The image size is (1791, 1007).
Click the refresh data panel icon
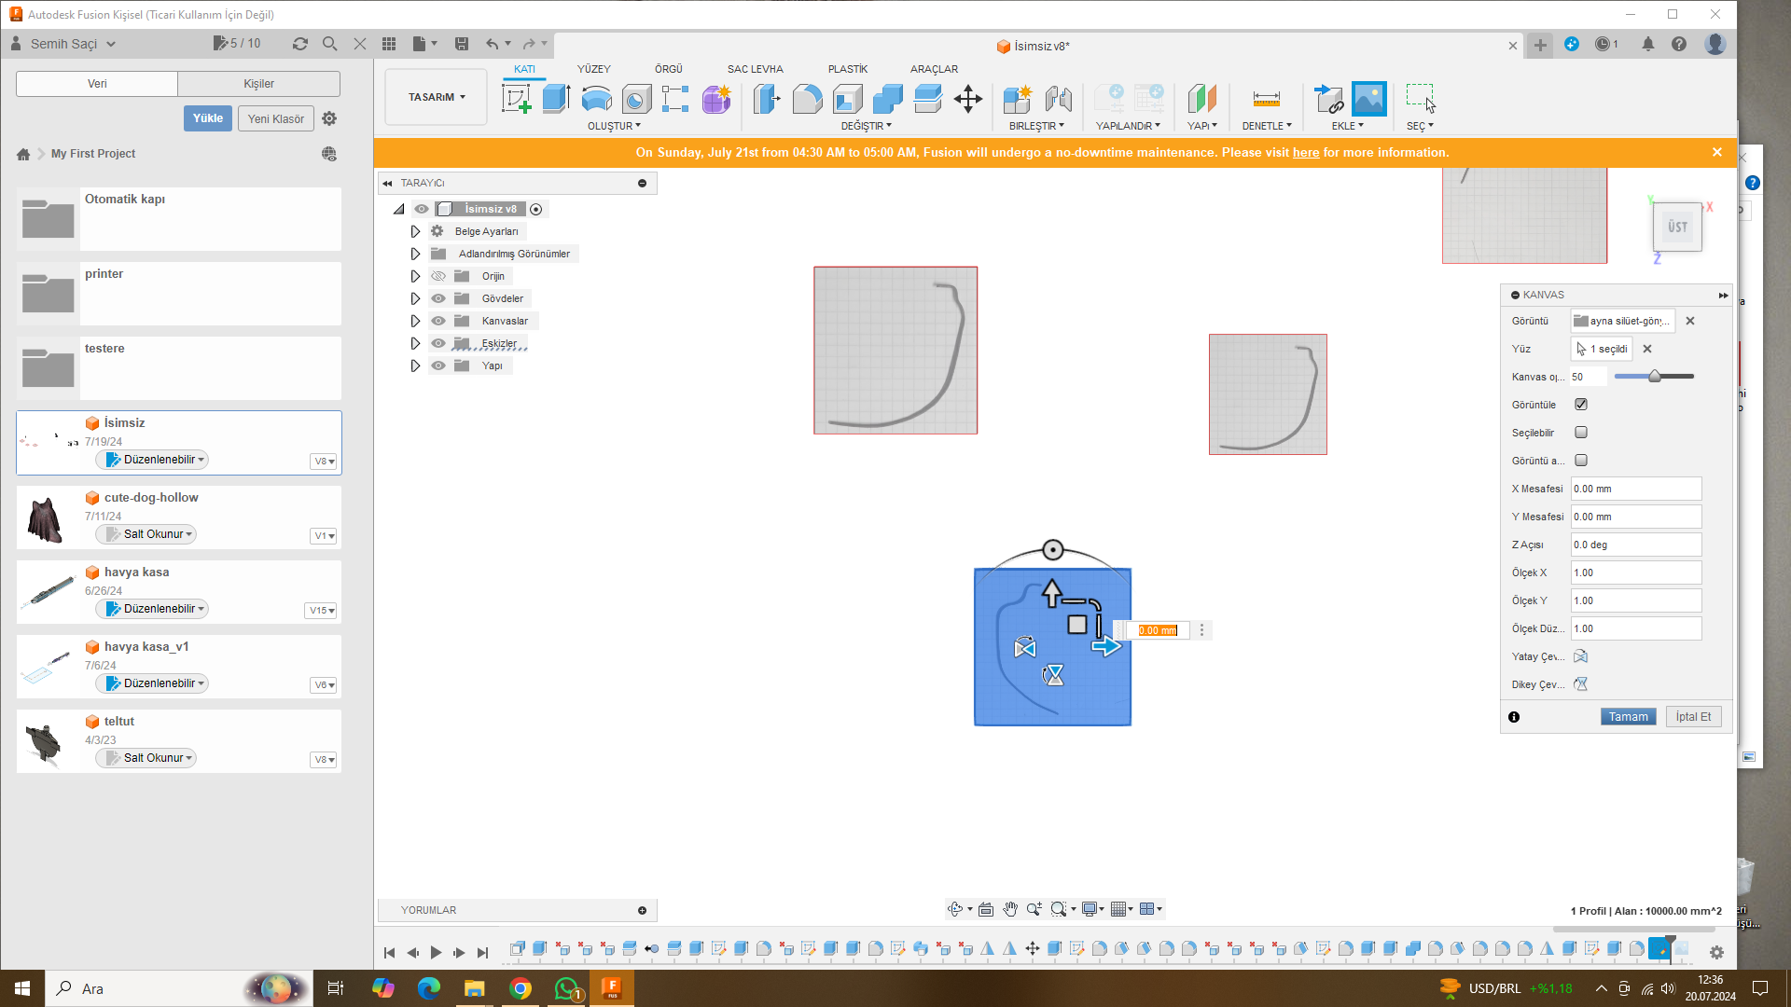click(299, 43)
